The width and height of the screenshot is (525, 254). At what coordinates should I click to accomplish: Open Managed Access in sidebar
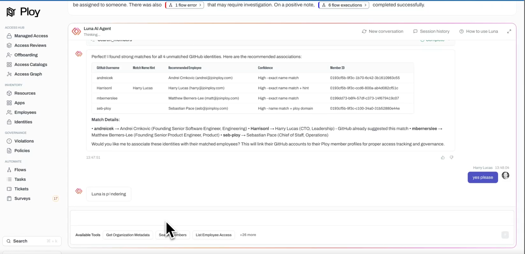[31, 36]
